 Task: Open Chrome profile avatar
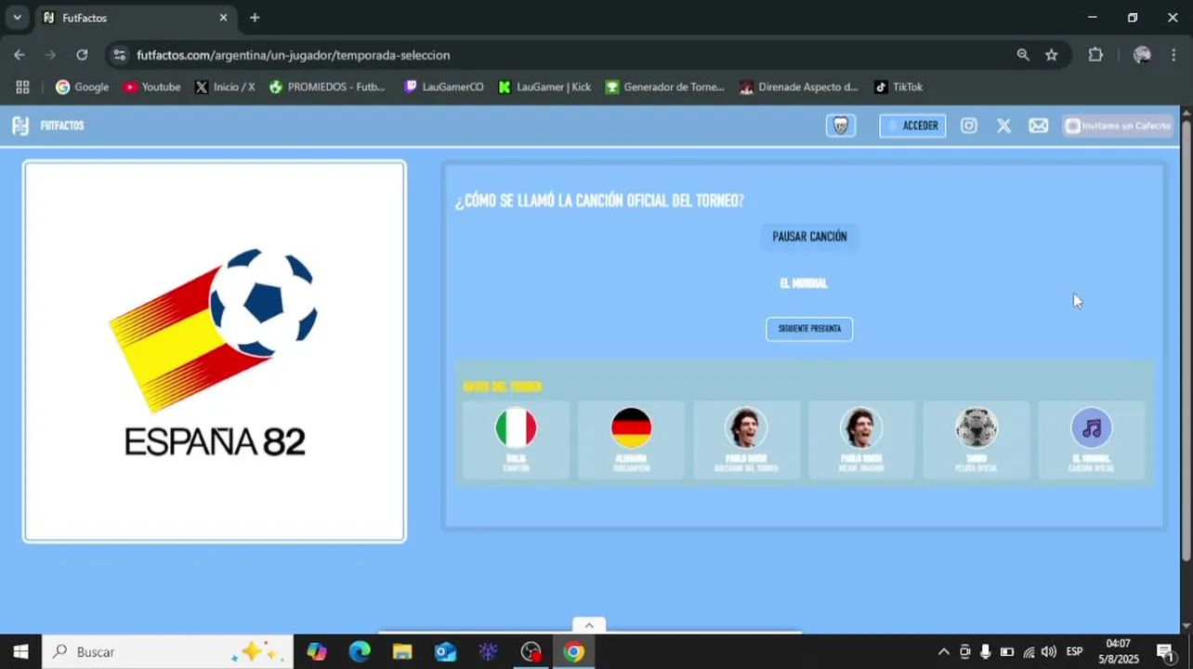1142,55
